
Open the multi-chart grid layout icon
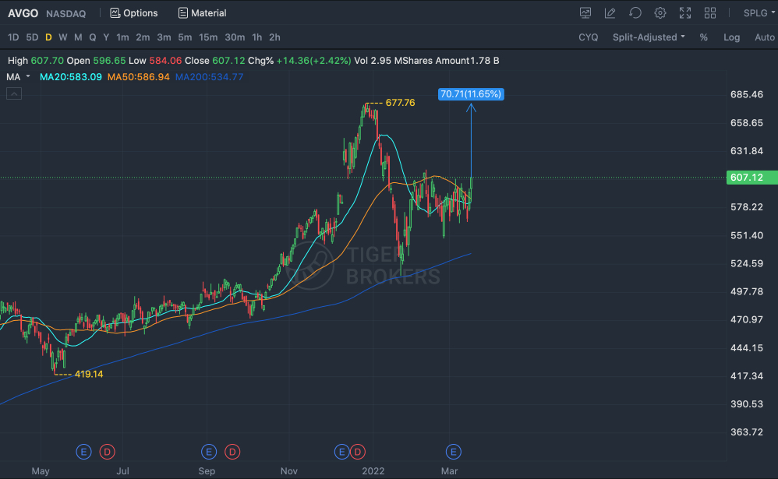tap(710, 13)
